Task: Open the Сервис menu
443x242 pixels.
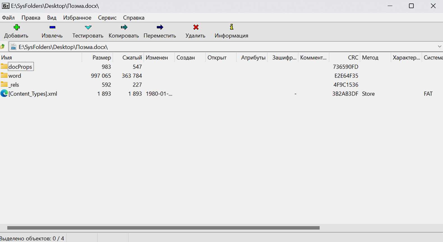Action: pos(107,18)
